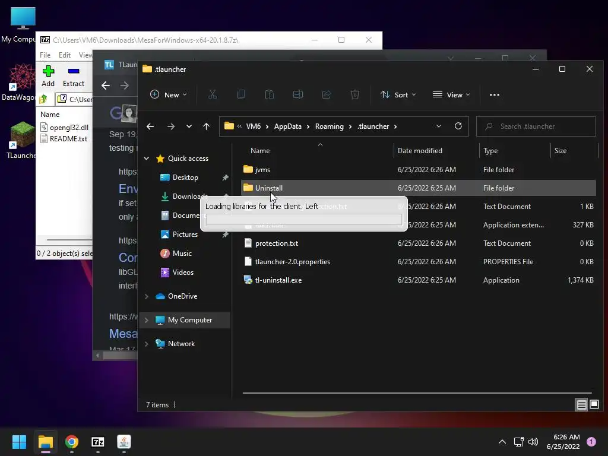608x456 pixels.
Task: Sort by Date modified column header
Action: tap(420, 150)
